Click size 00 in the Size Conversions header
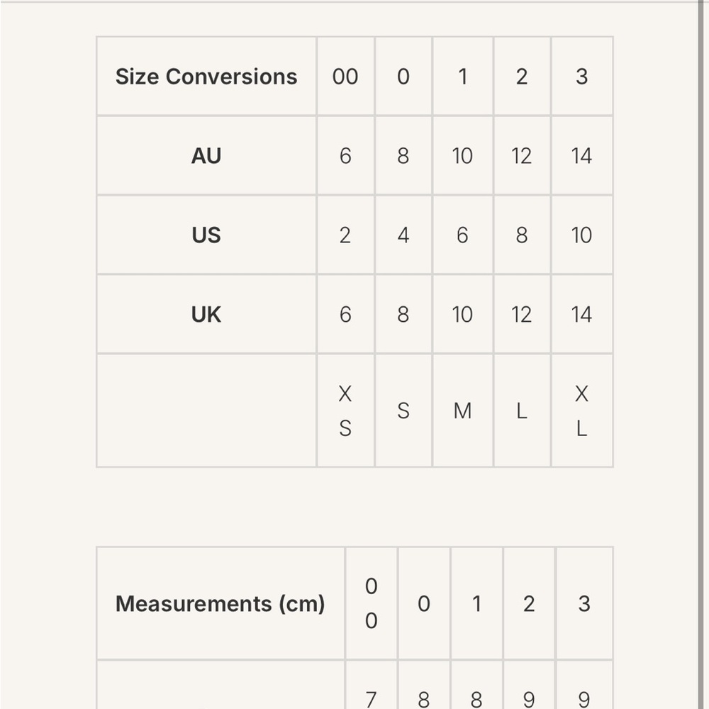Viewport: 709px width, 709px height. pyautogui.click(x=345, y=76)
